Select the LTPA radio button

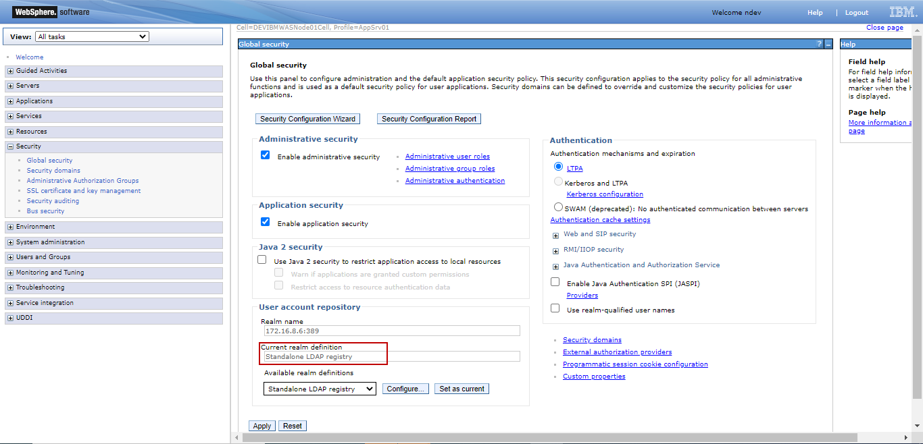point(558,167)
